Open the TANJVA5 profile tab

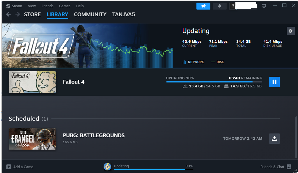click(123, 15)
